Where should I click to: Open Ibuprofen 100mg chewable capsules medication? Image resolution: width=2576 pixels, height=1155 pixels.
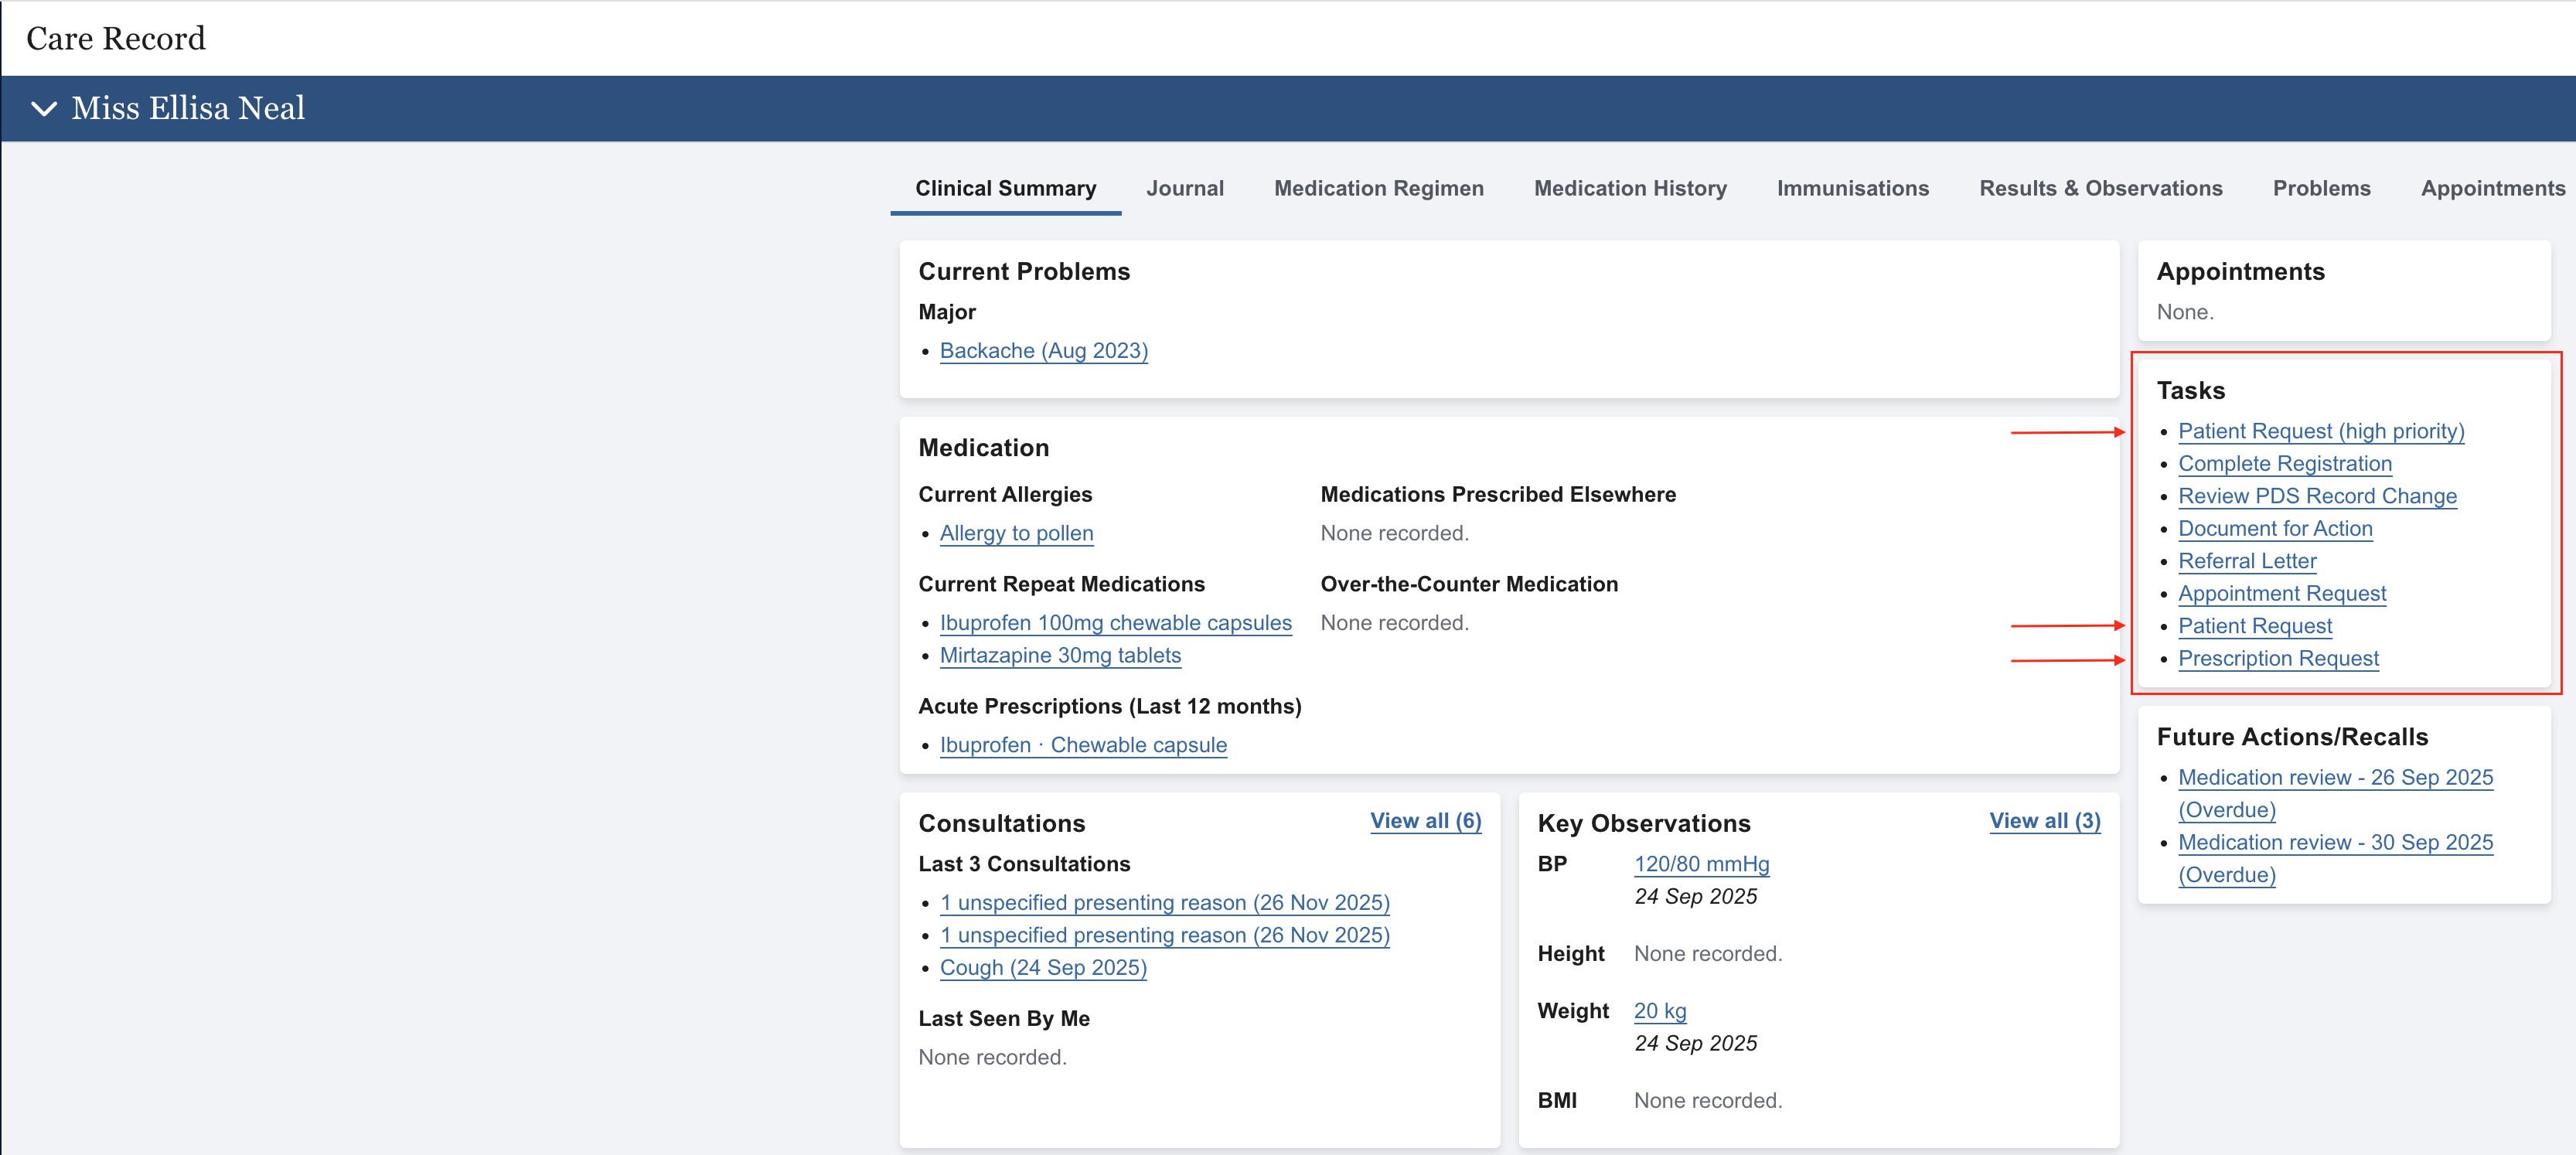1115,623
